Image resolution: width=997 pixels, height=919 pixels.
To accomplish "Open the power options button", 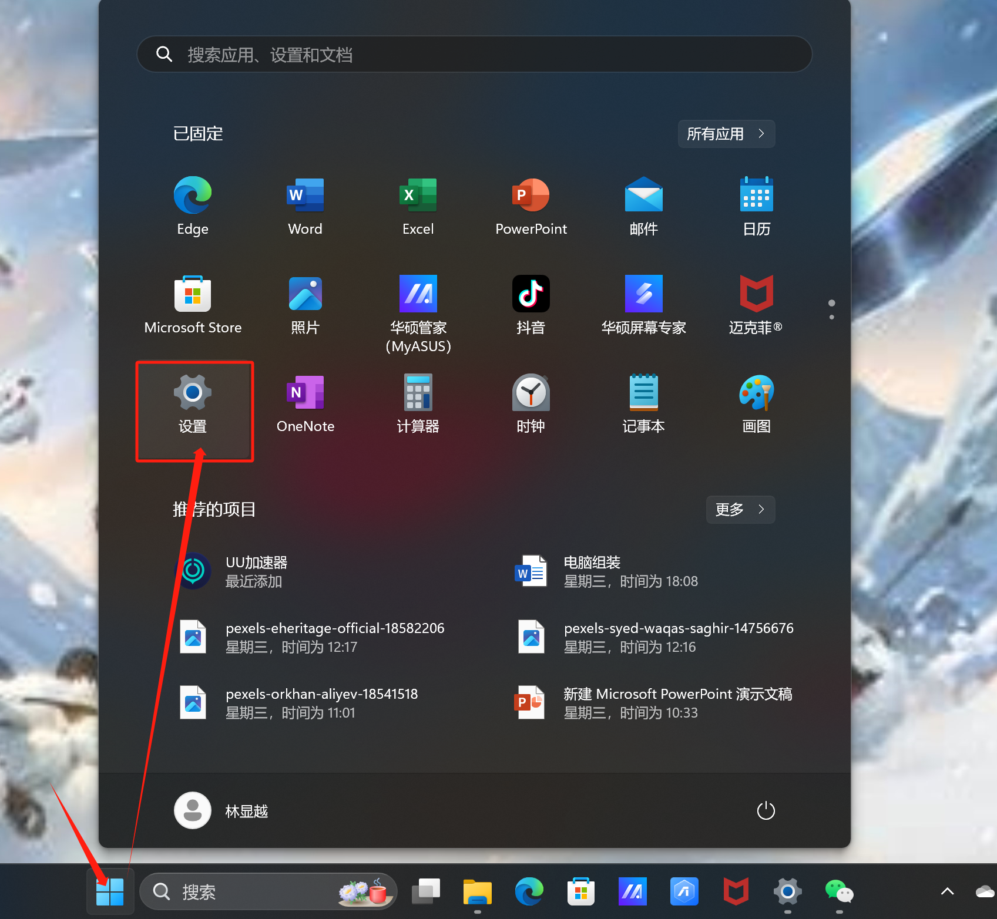I will (766, 811).
